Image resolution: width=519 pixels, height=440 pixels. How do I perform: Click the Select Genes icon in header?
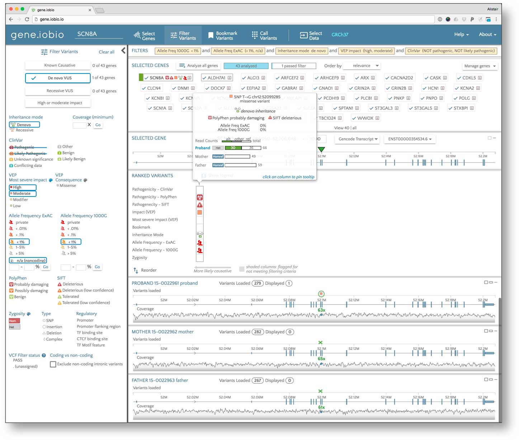[137, 35]
